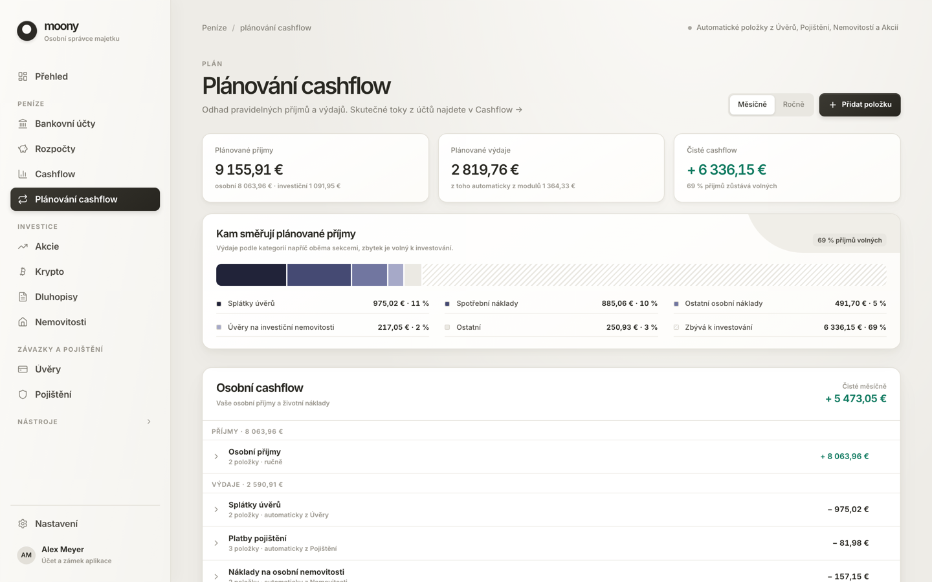932x582 pixels.
Task: Expand the Splátky úvěrů expense row
Action: [x=216, y=510]
